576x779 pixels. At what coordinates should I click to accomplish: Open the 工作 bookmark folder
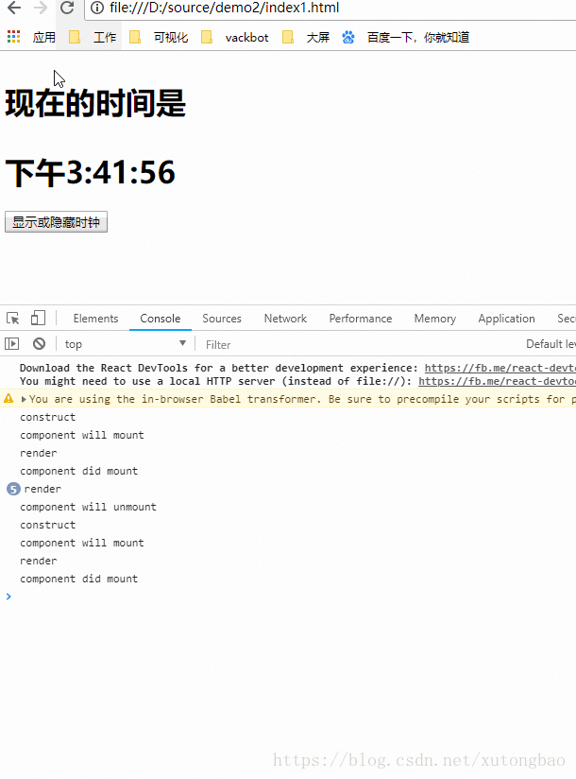pyautogui.click(x=93, y=37)
